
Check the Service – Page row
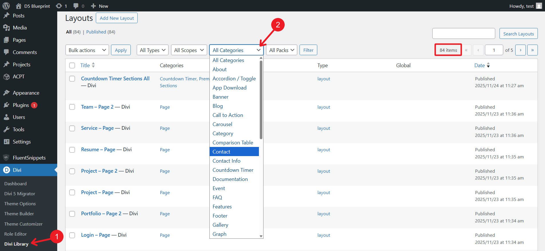72,128
